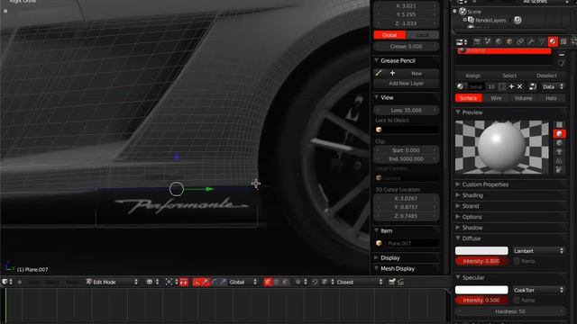Click the RenderLayers icon in outliner
The image size is (577, 324).
(x=471, y=20)
